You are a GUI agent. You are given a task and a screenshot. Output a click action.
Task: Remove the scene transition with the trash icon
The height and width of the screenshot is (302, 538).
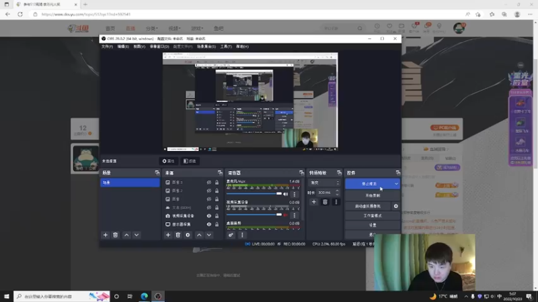(325, 202)
